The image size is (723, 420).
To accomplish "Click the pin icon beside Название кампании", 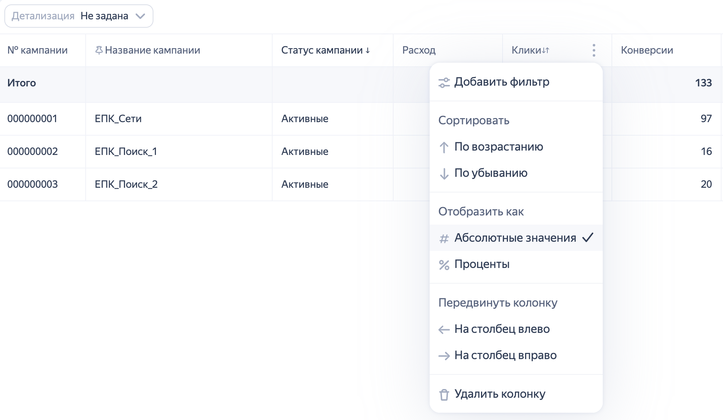I will [99, 50].
